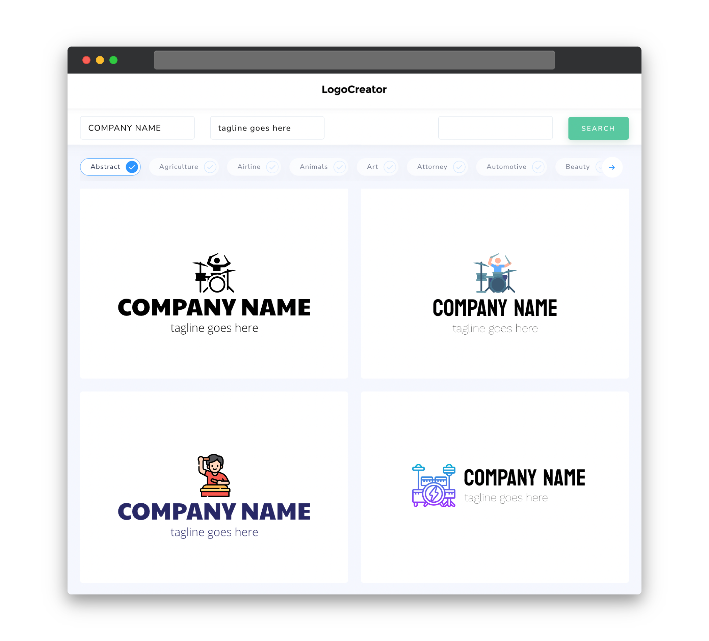Select the Animals tab filter
The width and height of the screenshot is (709, 641).
click(x=320, y=167)
